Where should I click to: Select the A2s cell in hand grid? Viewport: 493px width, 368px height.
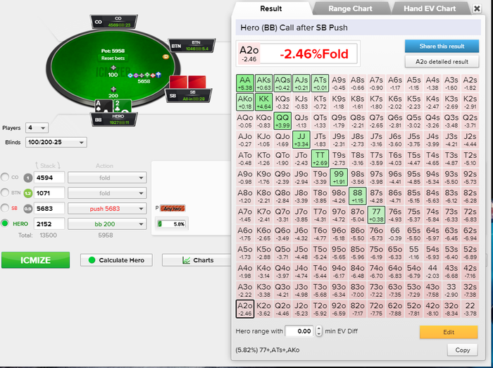point(470,83)
